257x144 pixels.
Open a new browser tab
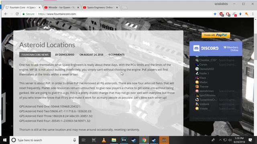tap(124, 8)
